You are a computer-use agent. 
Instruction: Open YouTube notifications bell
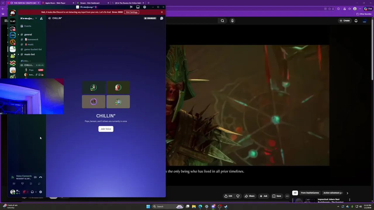point(356,21)
